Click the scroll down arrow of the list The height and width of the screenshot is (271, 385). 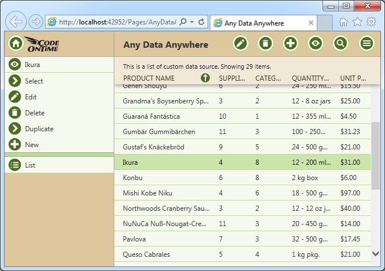[375, 254]
